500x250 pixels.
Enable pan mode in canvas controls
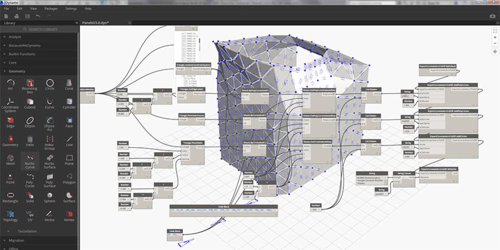(495, 51)
